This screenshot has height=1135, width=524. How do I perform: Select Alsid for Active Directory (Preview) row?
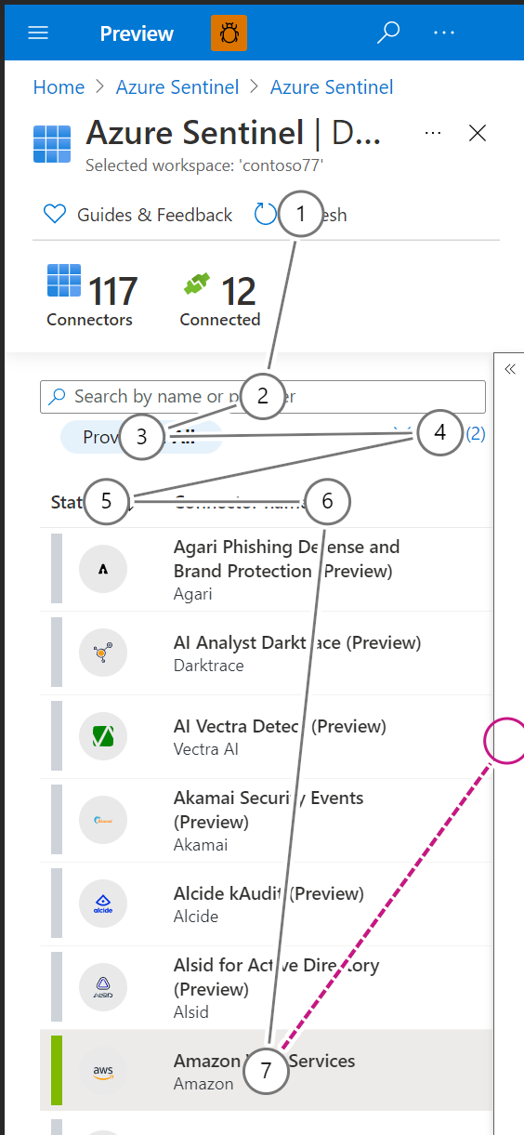266,988
